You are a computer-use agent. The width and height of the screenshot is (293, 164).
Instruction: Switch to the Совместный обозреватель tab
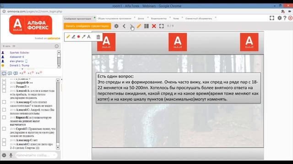point(199,19)
